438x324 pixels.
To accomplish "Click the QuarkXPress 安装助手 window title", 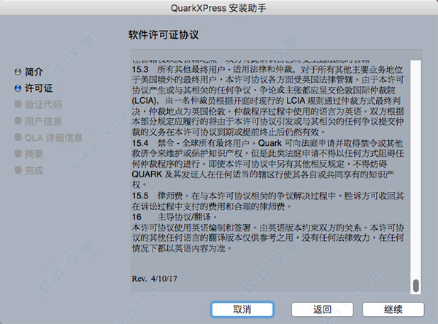I will tap(218, 8).
